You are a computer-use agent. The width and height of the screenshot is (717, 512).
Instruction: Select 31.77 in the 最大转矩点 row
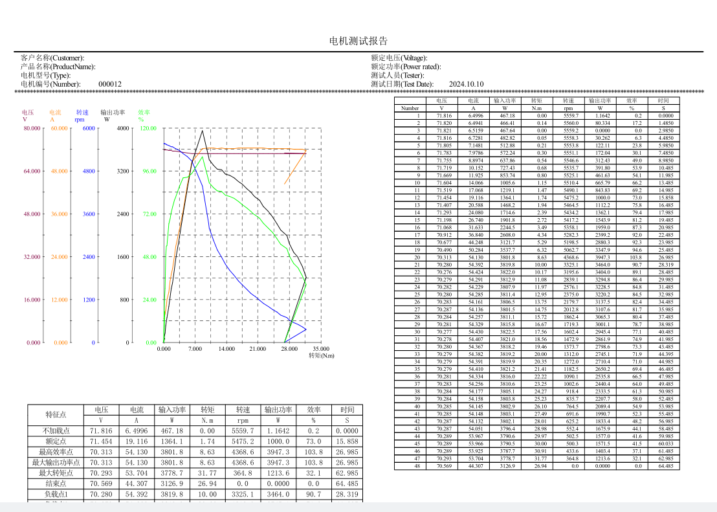pos(207,473)
